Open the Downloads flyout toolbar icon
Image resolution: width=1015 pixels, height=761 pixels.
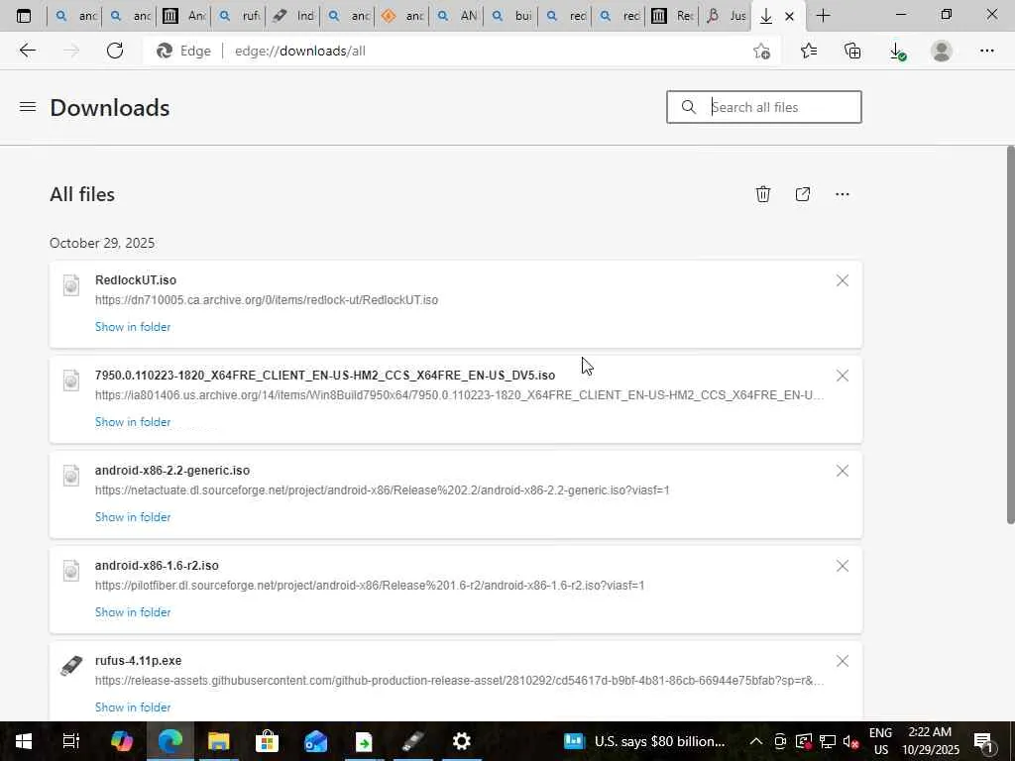click(x=897, y=51)
